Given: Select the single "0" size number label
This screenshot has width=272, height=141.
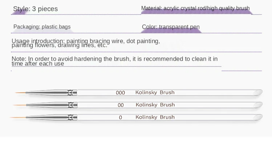Looking at the screenshot, I should [121, 117].
